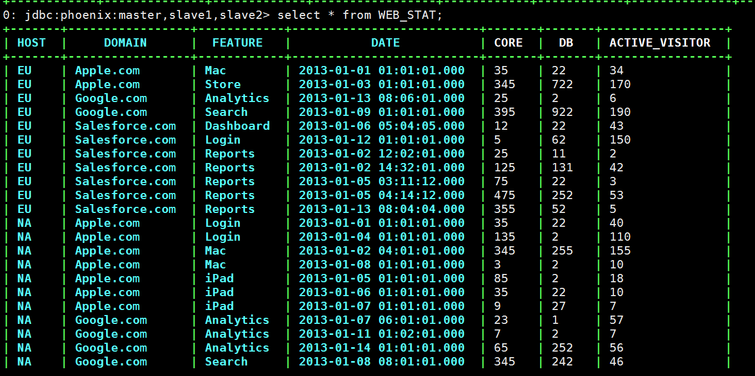755x376 pixels.
Task: Select DB value 131
Action: [x=562, y=167]
